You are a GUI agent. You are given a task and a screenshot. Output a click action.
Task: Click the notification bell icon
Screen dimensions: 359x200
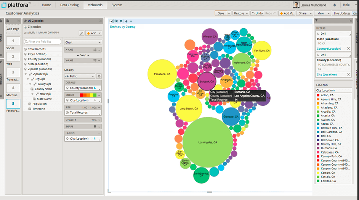tap(335, 5)
